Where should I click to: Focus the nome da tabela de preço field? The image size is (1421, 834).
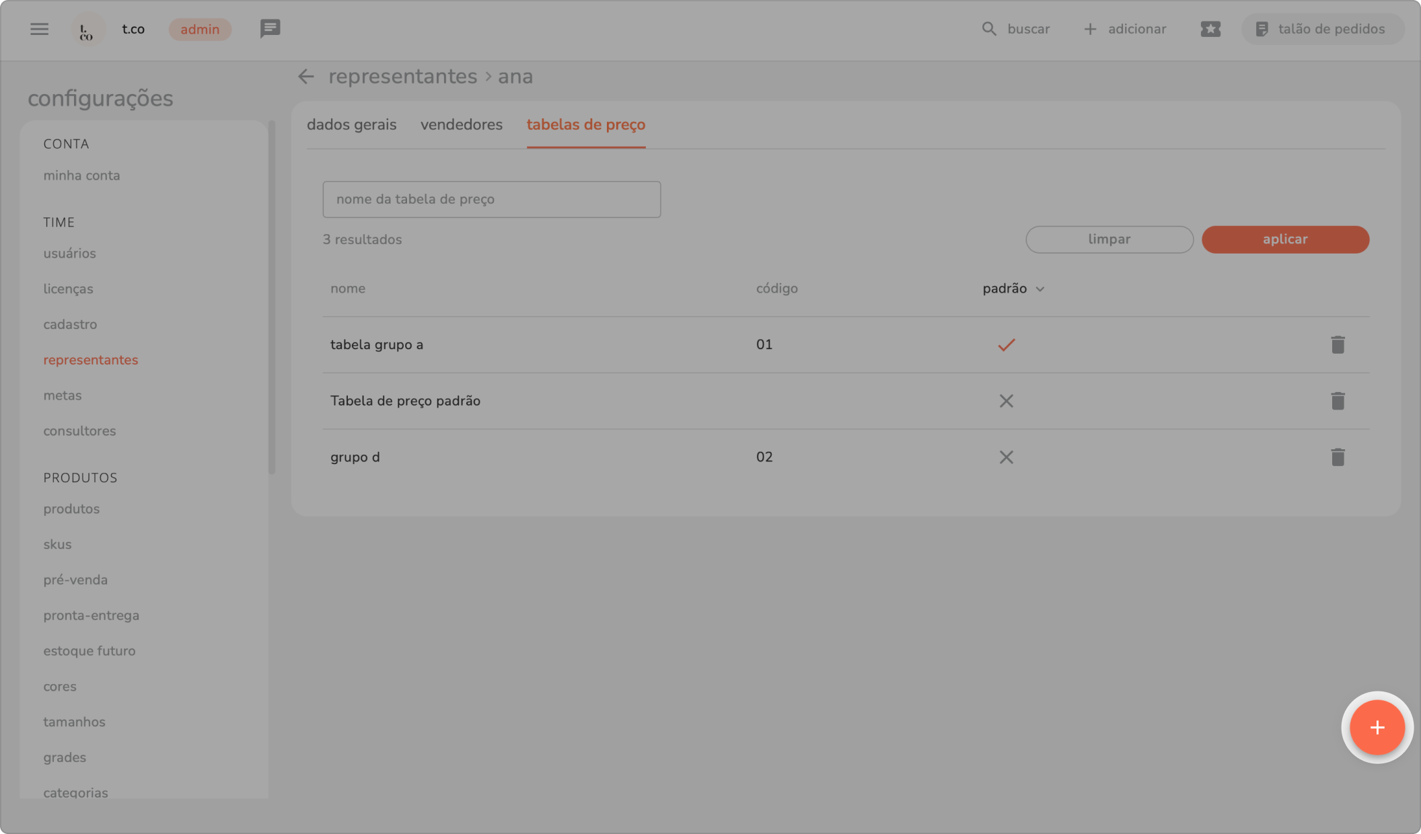click(491, 199)
